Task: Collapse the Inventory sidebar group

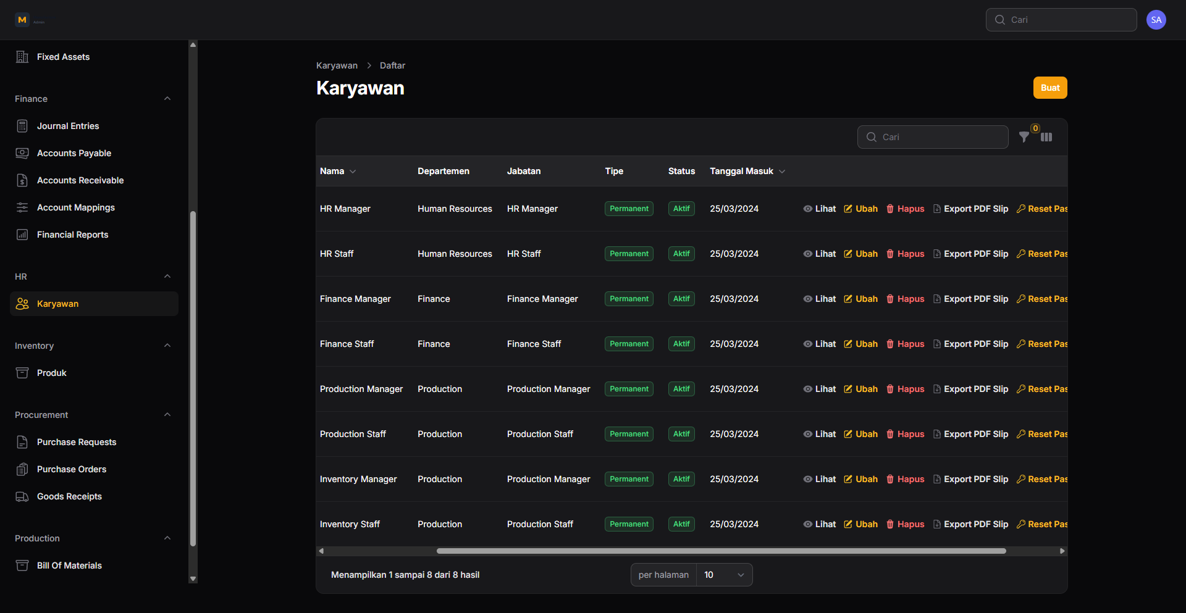Action: click(x=167, y=346)
